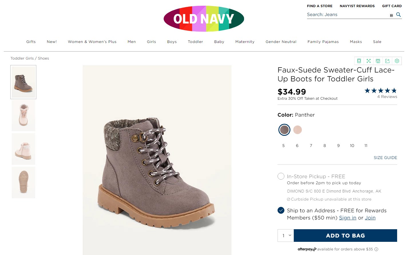
Task: Select Ship to an Address option
Action: 281,211
